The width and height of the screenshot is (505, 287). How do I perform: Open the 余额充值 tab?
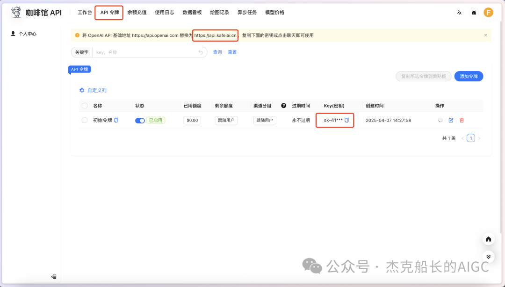pyautogui.click(x=137, y=13)
